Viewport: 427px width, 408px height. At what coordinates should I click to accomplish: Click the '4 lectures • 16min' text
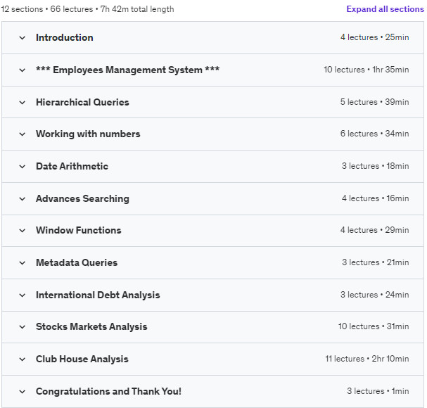coord(375,198)
